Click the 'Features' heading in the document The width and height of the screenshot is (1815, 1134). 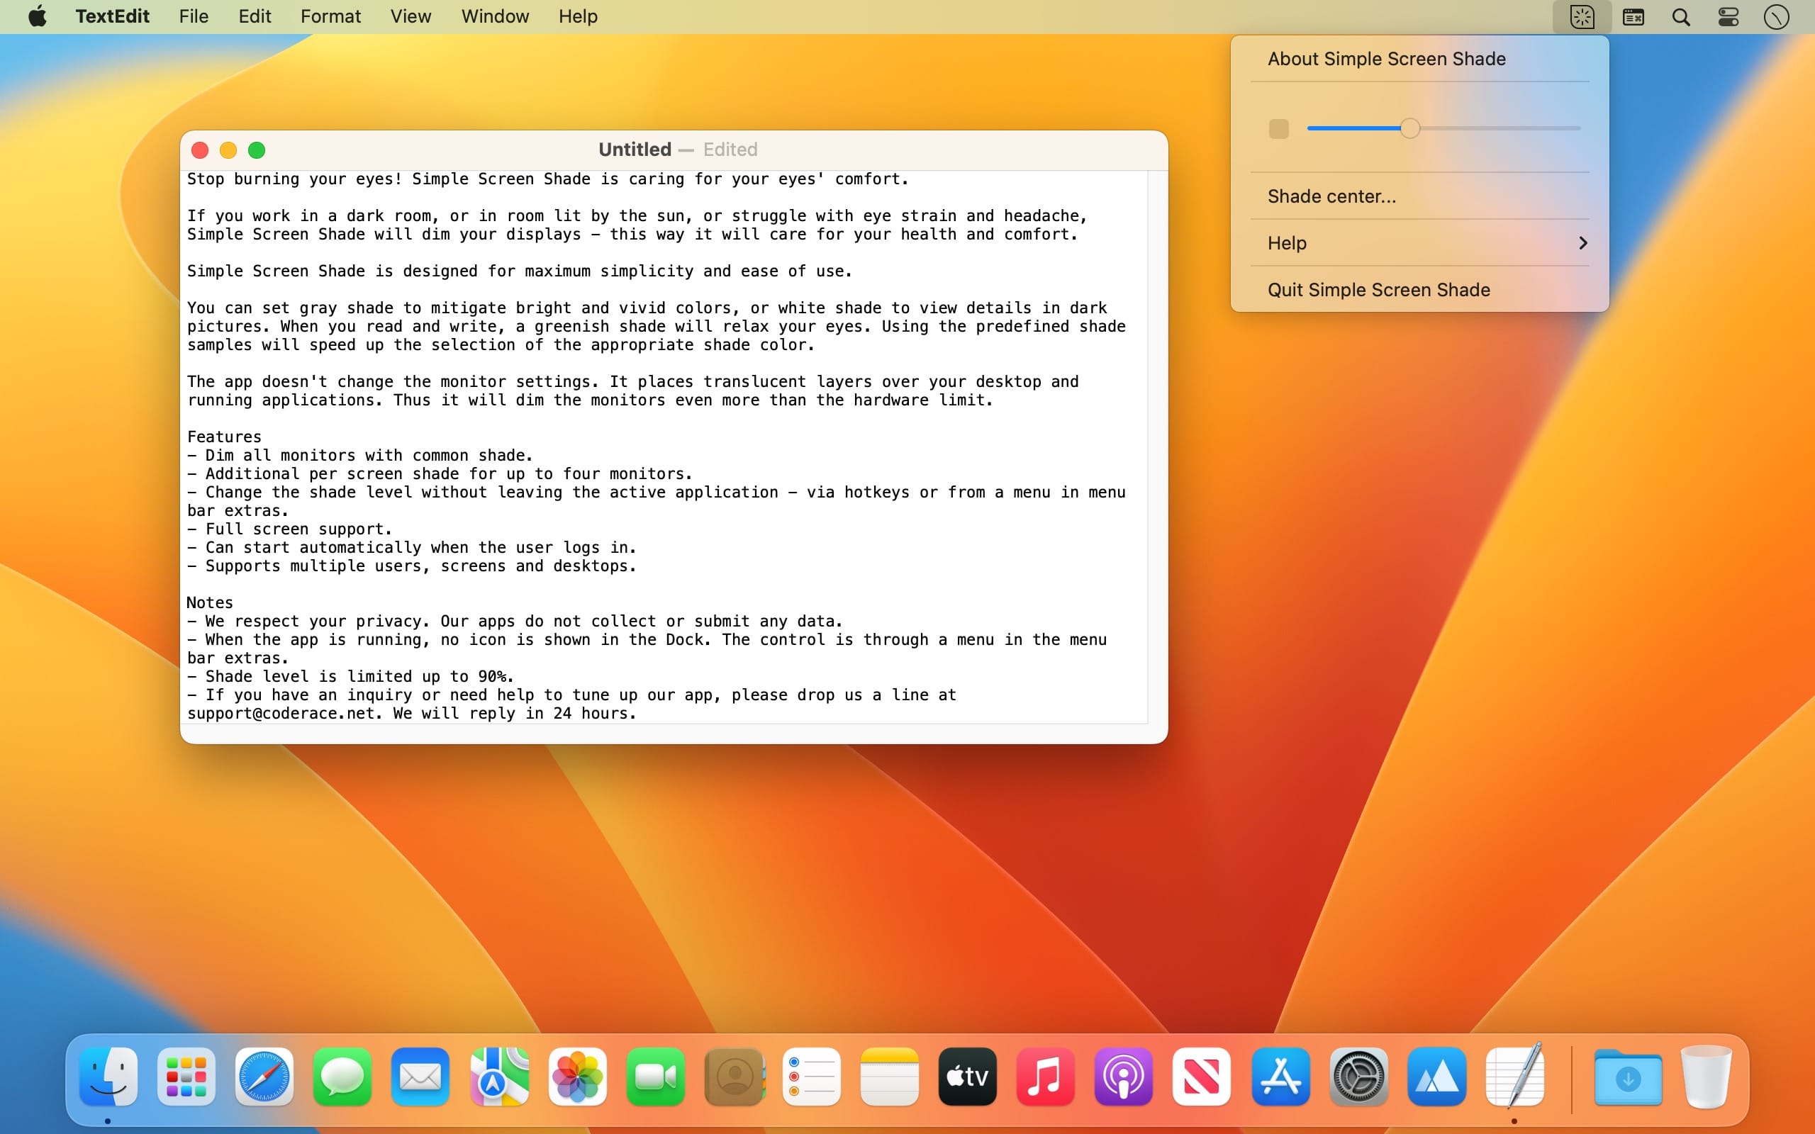pyautogui.click(x=223, y=437)
